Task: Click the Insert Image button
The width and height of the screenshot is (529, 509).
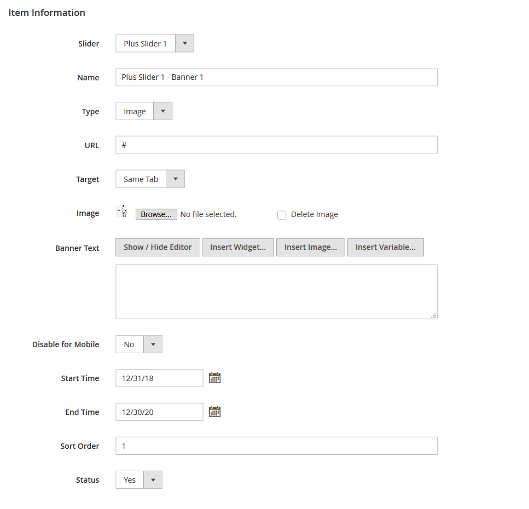Action: tap(310, 247)
